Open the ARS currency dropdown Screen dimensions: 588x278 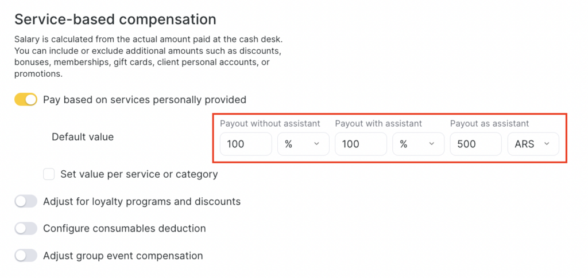[533, 144]
